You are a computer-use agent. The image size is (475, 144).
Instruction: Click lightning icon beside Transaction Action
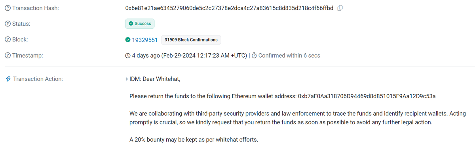8,79
